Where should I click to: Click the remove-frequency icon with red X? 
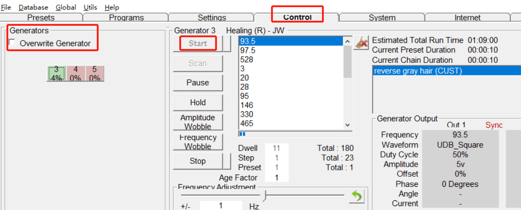(x=361, y=43)
